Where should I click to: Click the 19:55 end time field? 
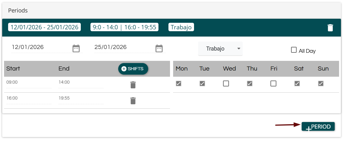(x=80, y=98)
